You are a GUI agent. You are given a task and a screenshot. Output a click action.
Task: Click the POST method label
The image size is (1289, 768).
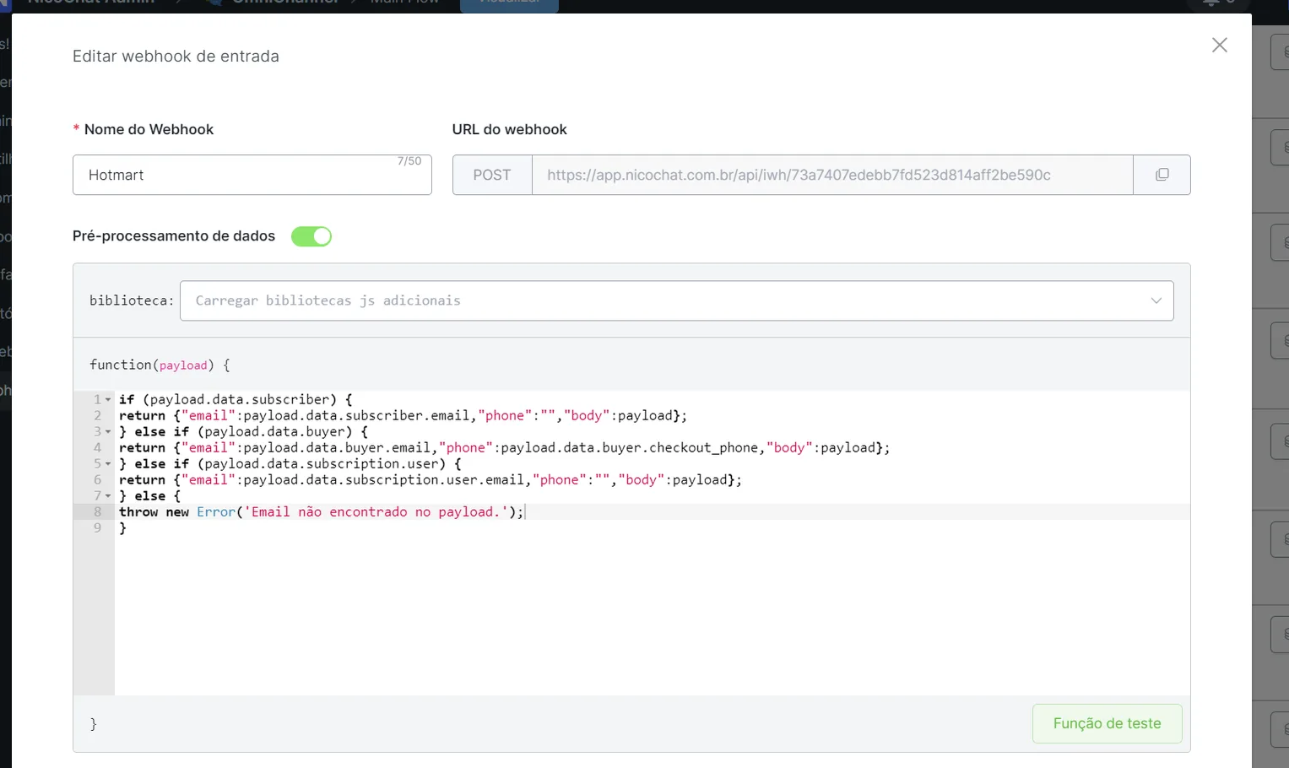point(492,175)
